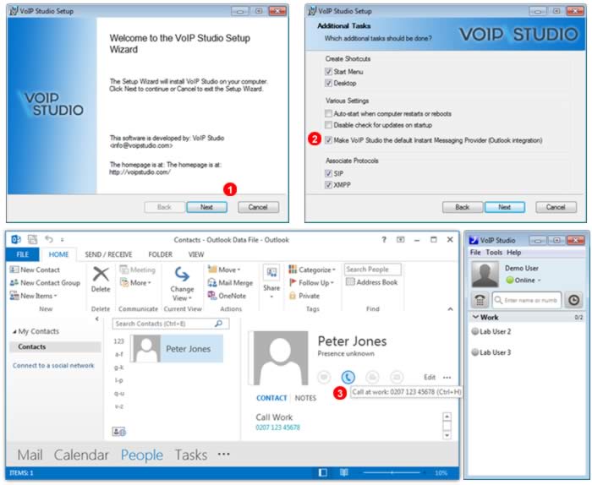Click the 0207 123 45678 phone link

pyautogui.click(x=277, y=428)
